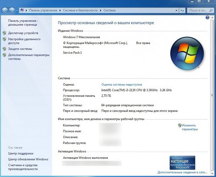Open Настройка удаленного доступа link
Viewport: 216px width, 177px height.
(x=24, y=41)
